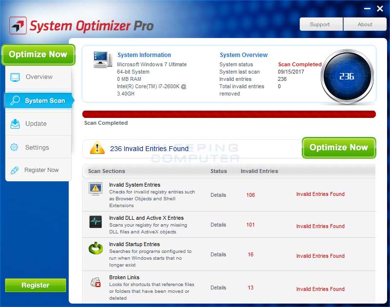Click the Overview monitor icon in sidebar

(x=15, y=77)
